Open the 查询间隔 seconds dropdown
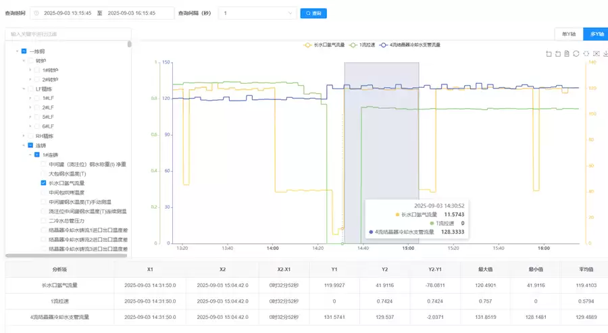 pos(257,13)
